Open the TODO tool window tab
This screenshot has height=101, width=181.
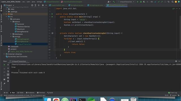click(20, 93)
